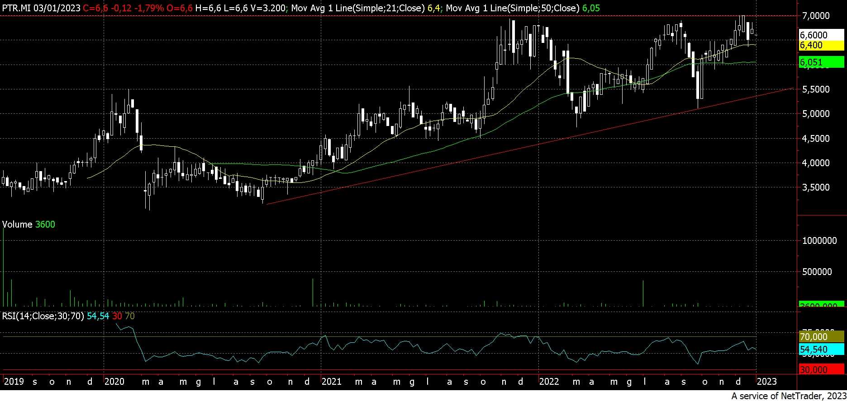Click the 2023 label on the time axis

click(x=767, y=382)
